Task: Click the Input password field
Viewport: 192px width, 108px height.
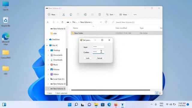Action: [x=98, y=47]
